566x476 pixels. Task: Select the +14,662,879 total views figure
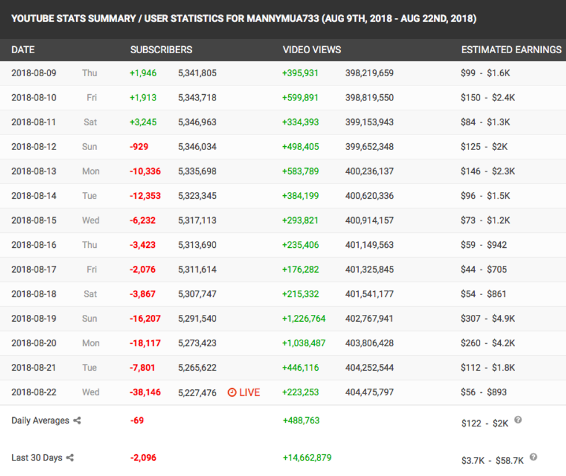tap(307, 458)
